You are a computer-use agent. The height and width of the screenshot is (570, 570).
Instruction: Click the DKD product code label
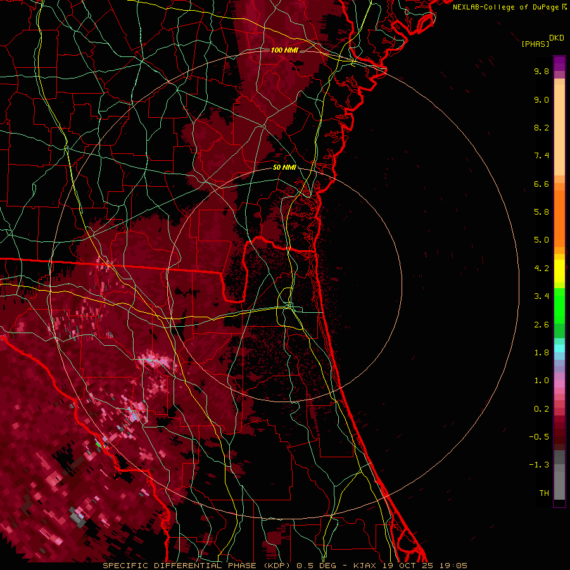(557, 38)
